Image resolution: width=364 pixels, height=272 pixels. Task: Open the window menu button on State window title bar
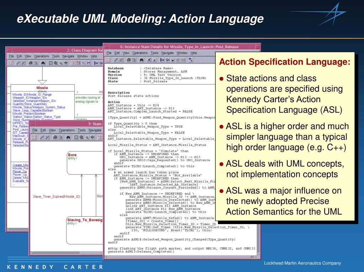click(x=32, y=124)
